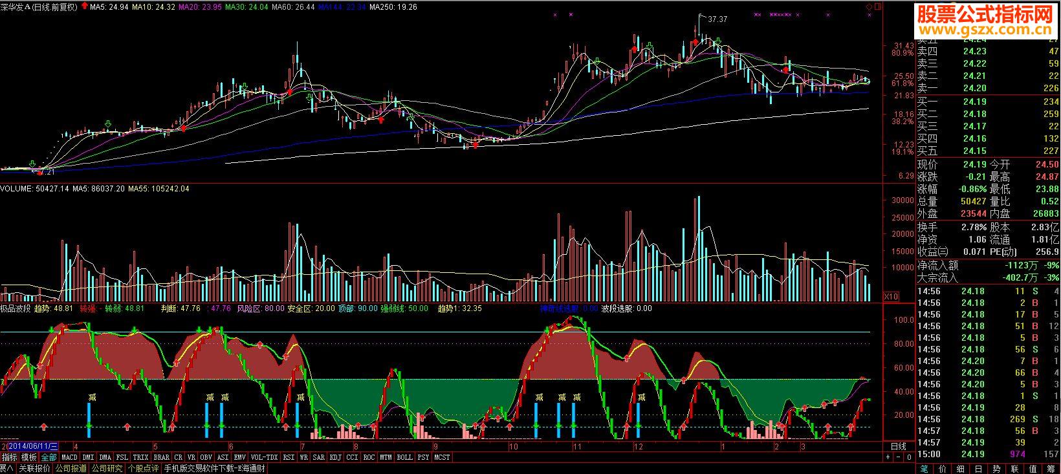
Task: Open the 指标 indicator tab
Action: tap(9, 457)
